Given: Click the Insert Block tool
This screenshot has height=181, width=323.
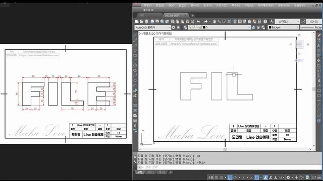Looking at the screenshot, I should point(135,90).
